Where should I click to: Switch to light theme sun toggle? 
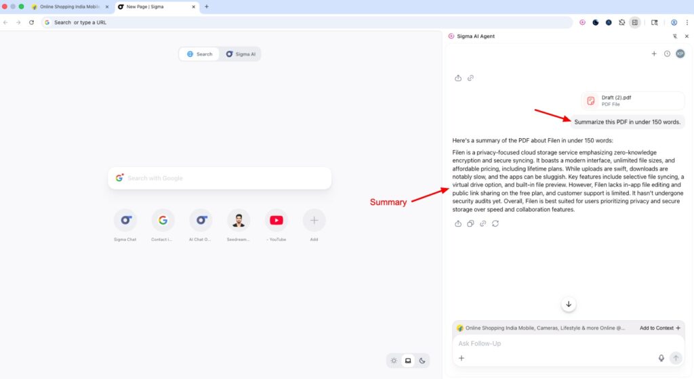[x=394, y=361]
